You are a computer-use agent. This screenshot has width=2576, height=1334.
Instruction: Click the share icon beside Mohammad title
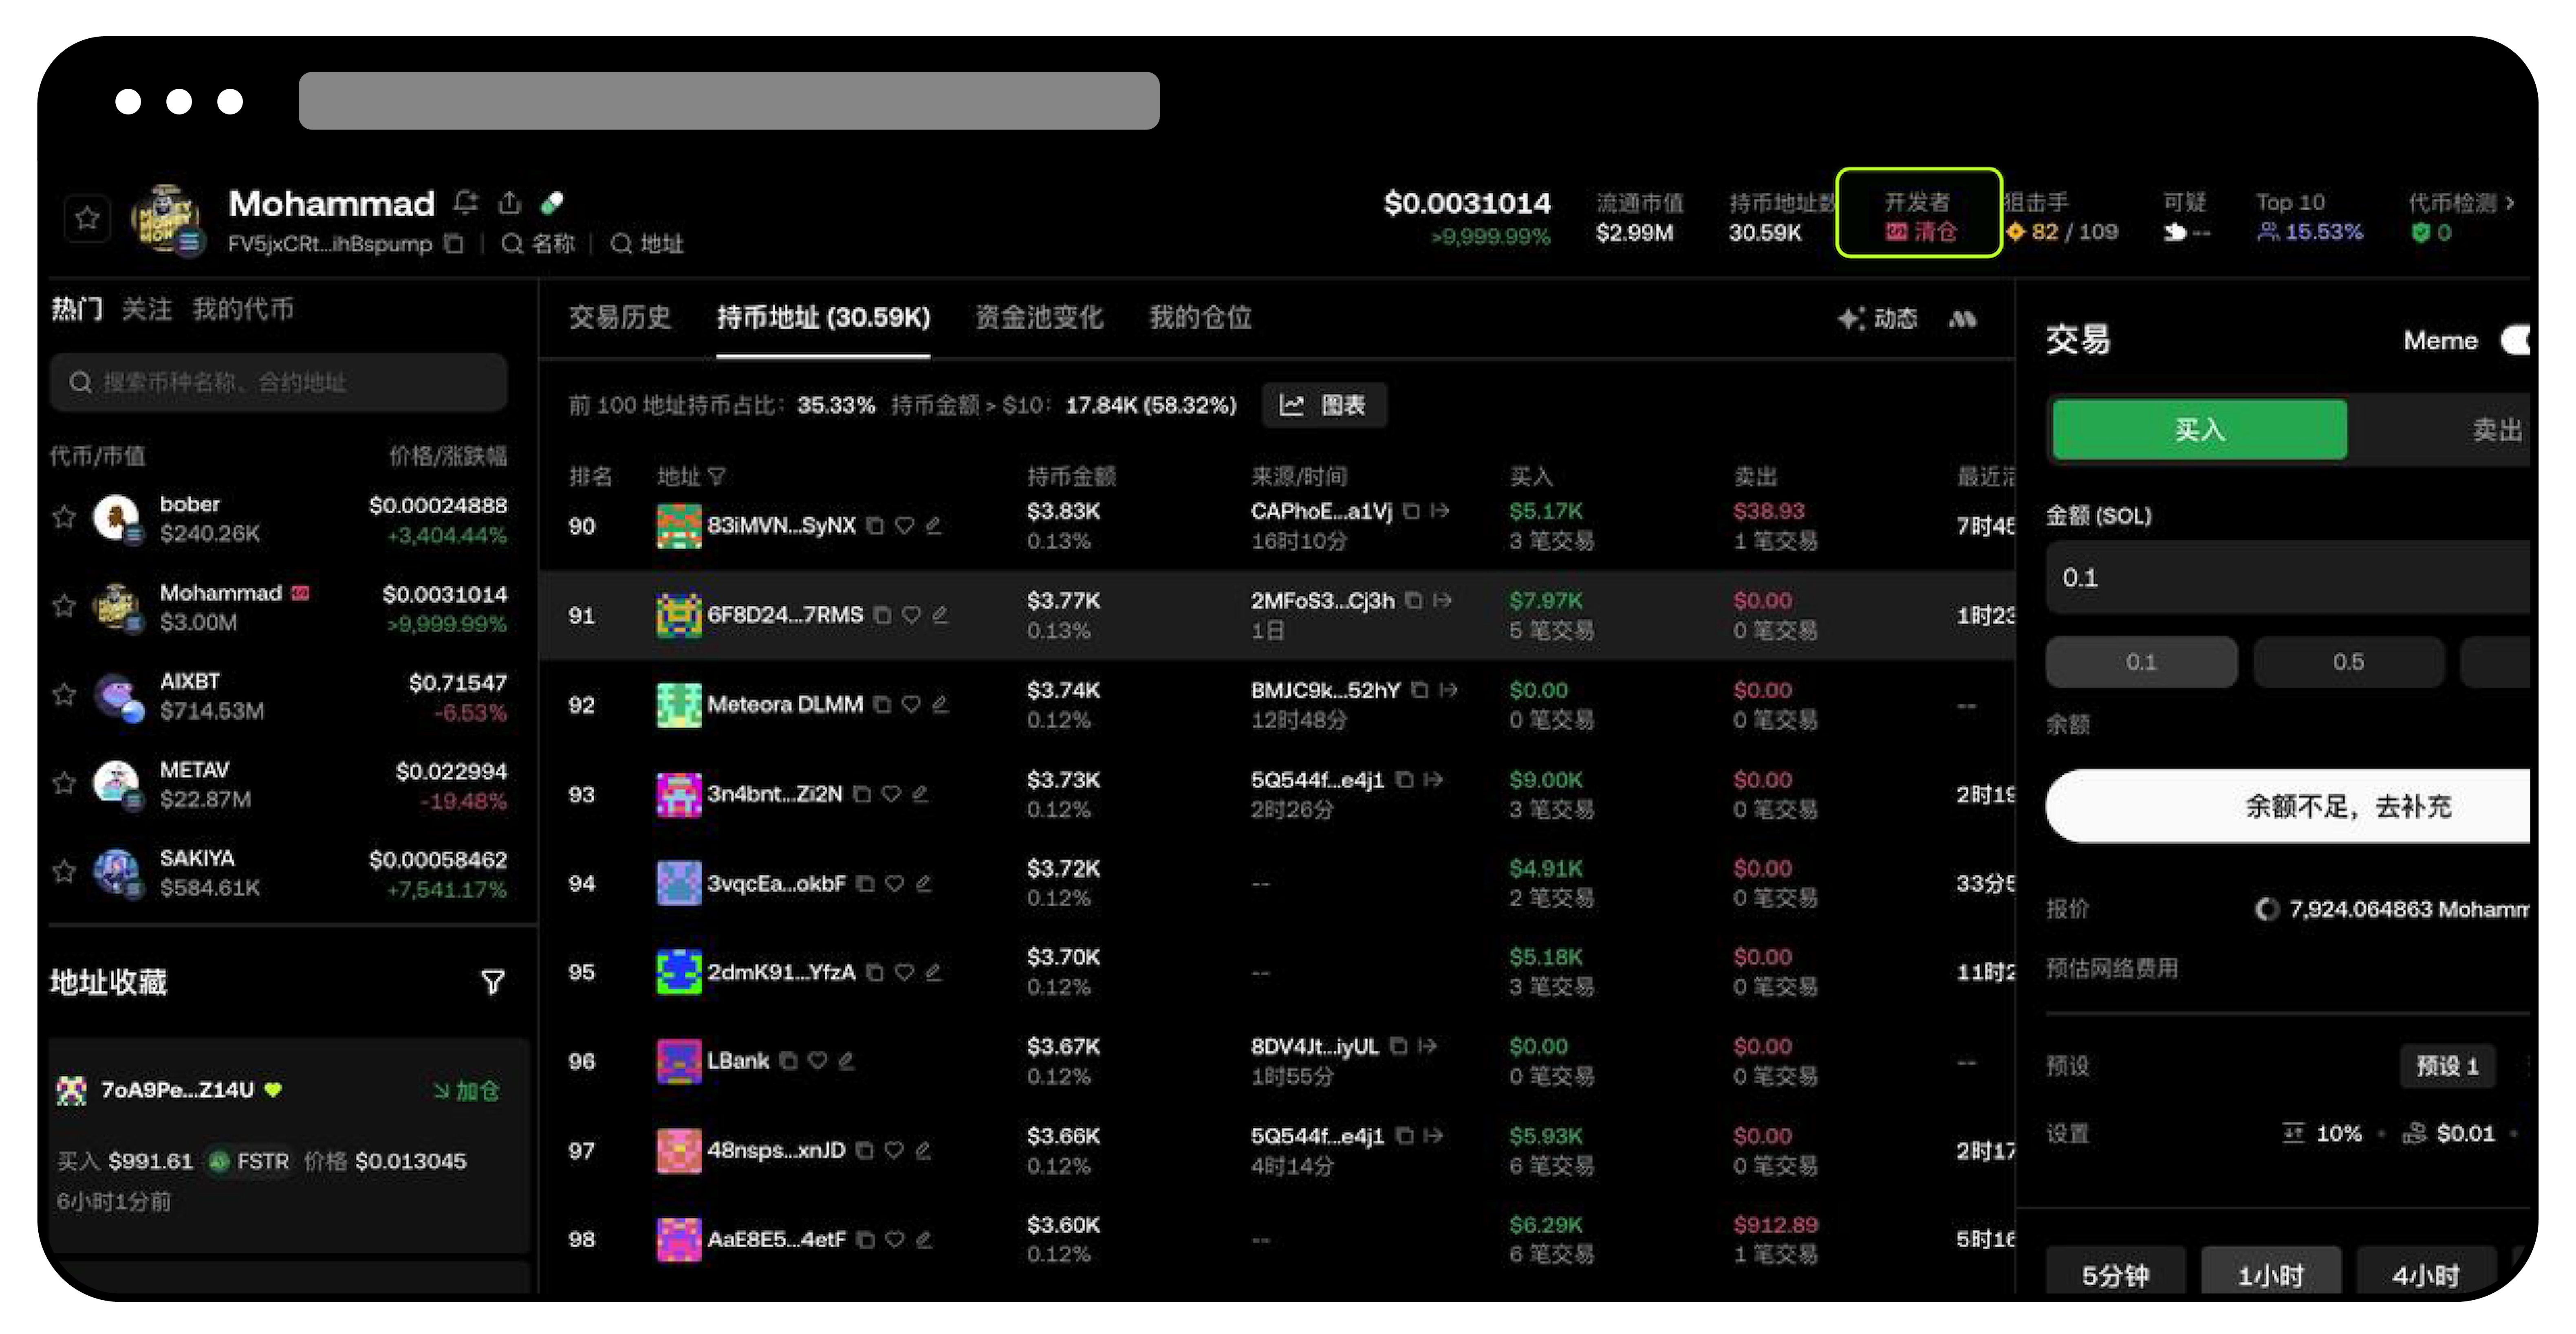click(510, 203)
